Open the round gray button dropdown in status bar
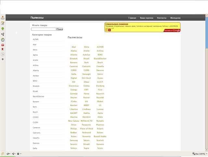The width and height of the screenshot is (208, 157). (19, 154)
